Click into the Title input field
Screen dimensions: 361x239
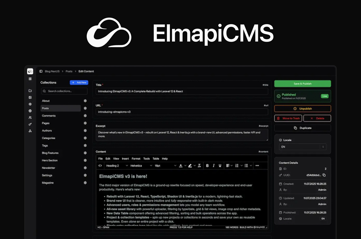click(182, 91)
